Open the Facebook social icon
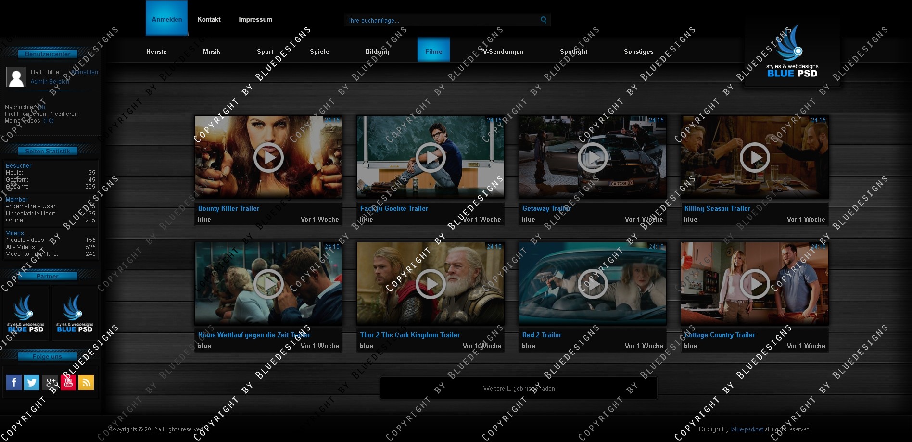Image resolution: width=912 pixels, height=442 pixels. [x=14, y=382]
